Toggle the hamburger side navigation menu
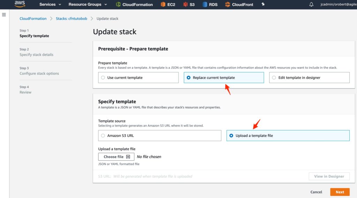The height and width of the screenshot is (198, 357). pos(4,15)
